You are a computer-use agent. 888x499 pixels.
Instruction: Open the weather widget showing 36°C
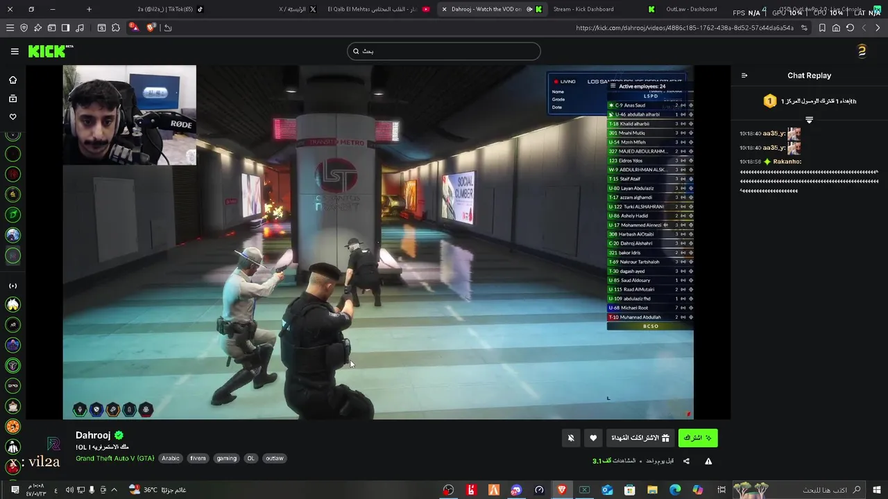(x=157, y=490)
